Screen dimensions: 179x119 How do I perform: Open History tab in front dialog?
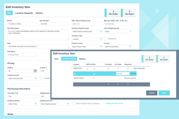coord(82,59)
